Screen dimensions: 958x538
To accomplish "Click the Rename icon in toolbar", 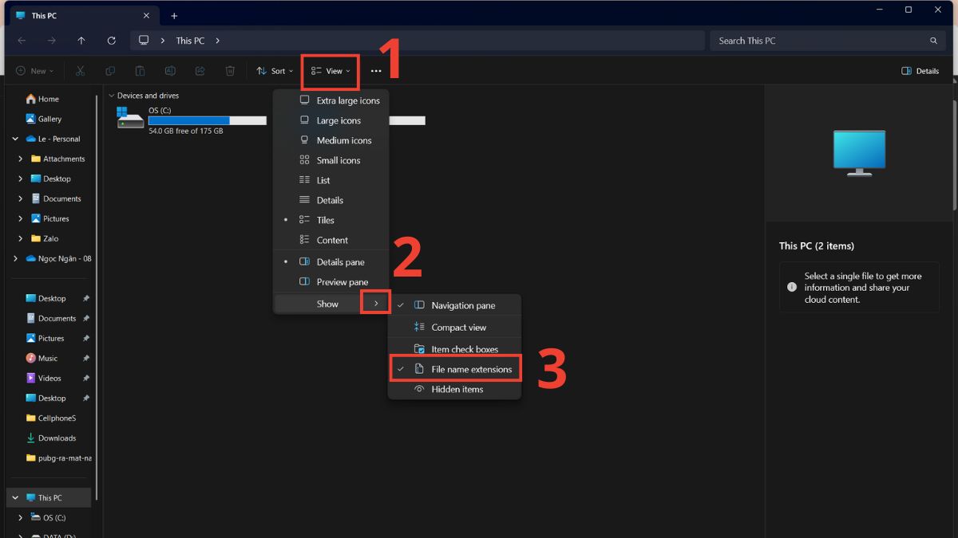I will [170, 71].
